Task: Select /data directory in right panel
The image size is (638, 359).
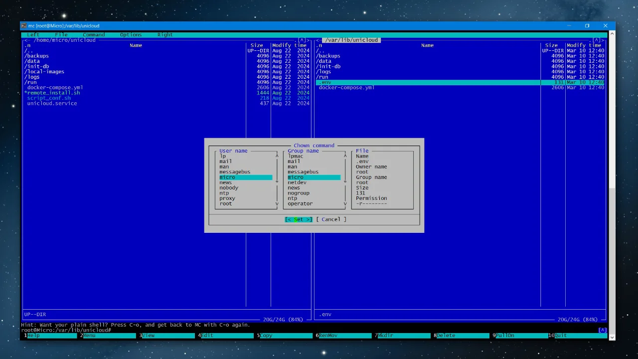Action: click(x=460, y=61)
